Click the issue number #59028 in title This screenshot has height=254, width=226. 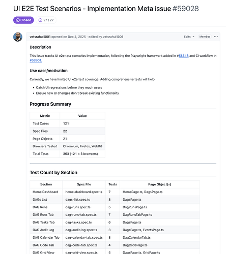(186, 9)
